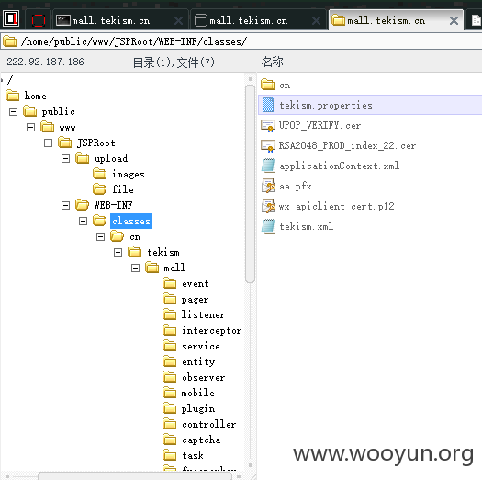This screenshot has height=480, width=482.
Task: Open the cn folder in file list
Action: (275, 85)
